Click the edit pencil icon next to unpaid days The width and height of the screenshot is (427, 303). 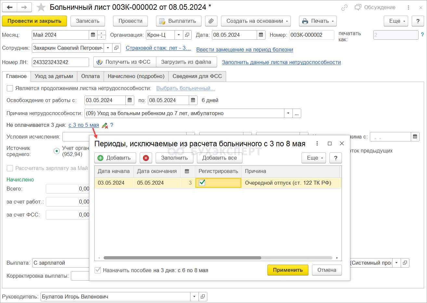(x=105, y=125)
